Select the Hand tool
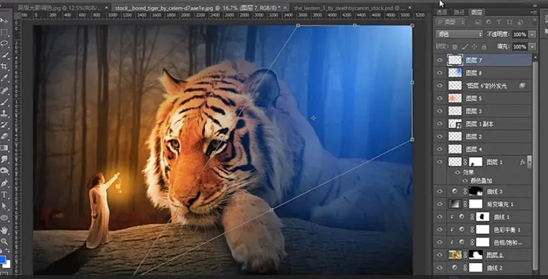The height and width of the screenshot is (279, 548). (4, 229)
